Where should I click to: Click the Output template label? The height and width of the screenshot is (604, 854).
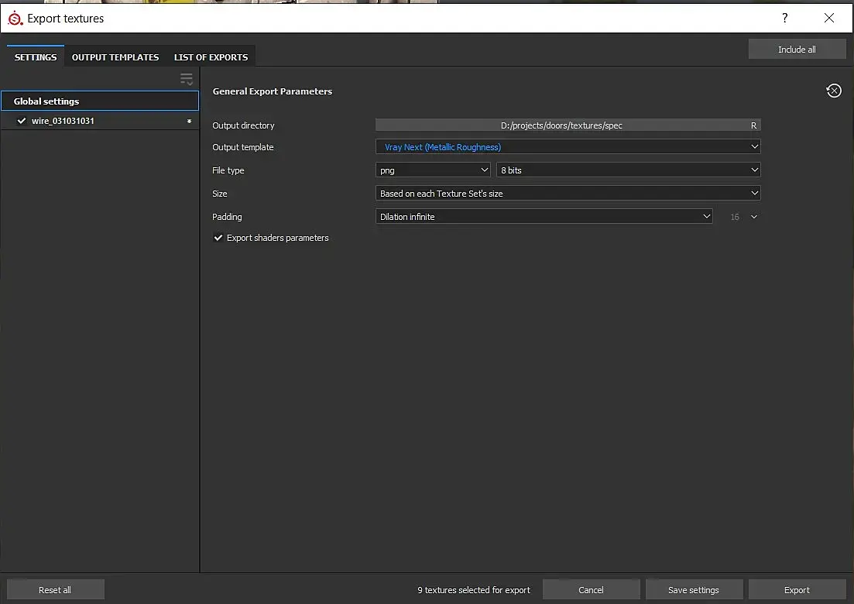click(243, 147)
